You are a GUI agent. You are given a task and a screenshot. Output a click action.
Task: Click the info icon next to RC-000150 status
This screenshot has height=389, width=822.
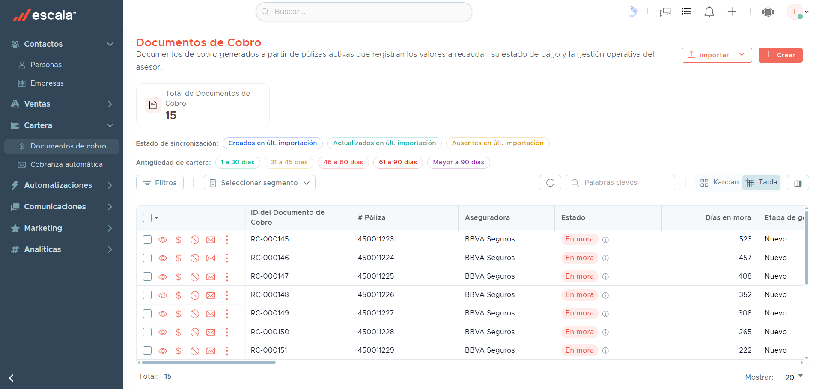pos(605,332)
